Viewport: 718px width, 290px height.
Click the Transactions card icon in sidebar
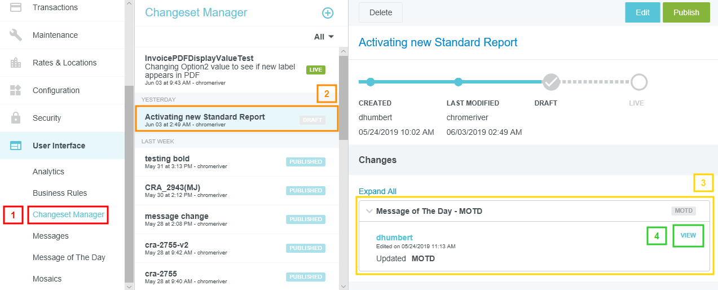[16, 7]
